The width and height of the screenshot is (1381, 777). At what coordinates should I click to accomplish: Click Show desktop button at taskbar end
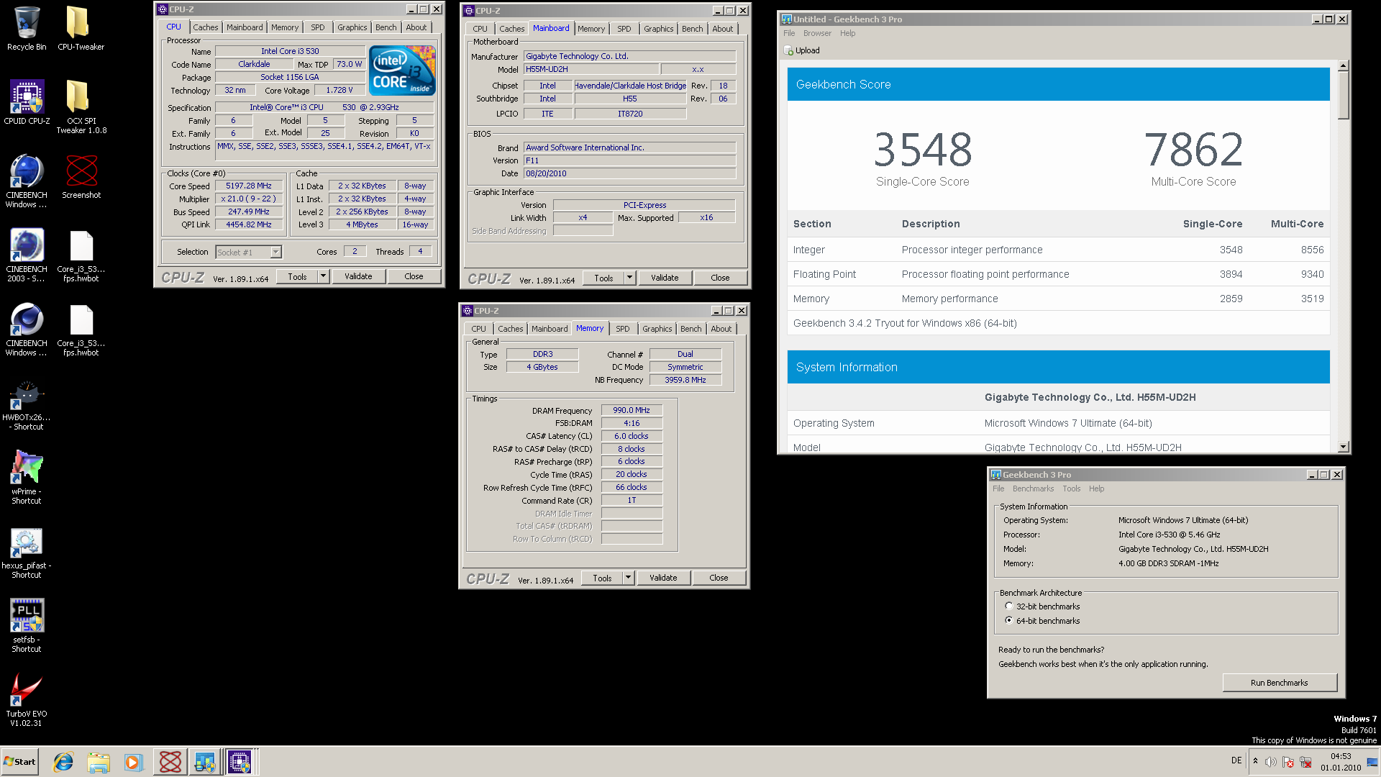click(x=1372, y=762)
